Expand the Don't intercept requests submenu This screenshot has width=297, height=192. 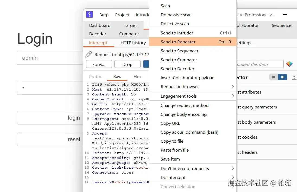193,168
